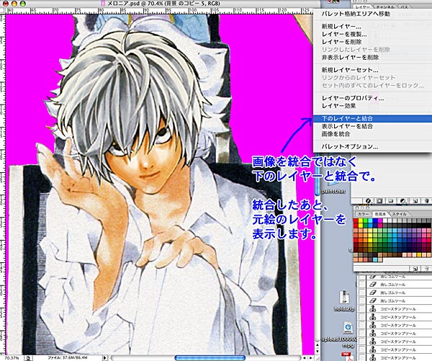Click the Swatches panel trash icon
The height and width of the screenshot is (361, 432).
[x=426, y=269]
